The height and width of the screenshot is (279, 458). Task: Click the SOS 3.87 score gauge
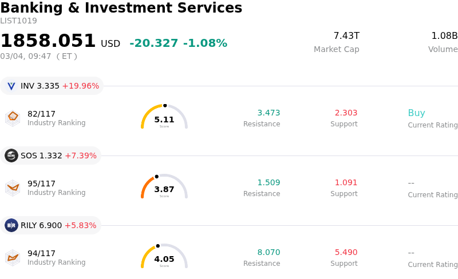[164, 187]
